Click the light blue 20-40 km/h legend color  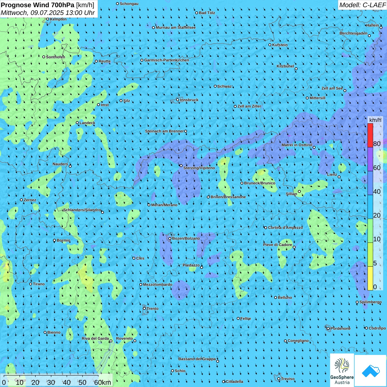point(370,207)
